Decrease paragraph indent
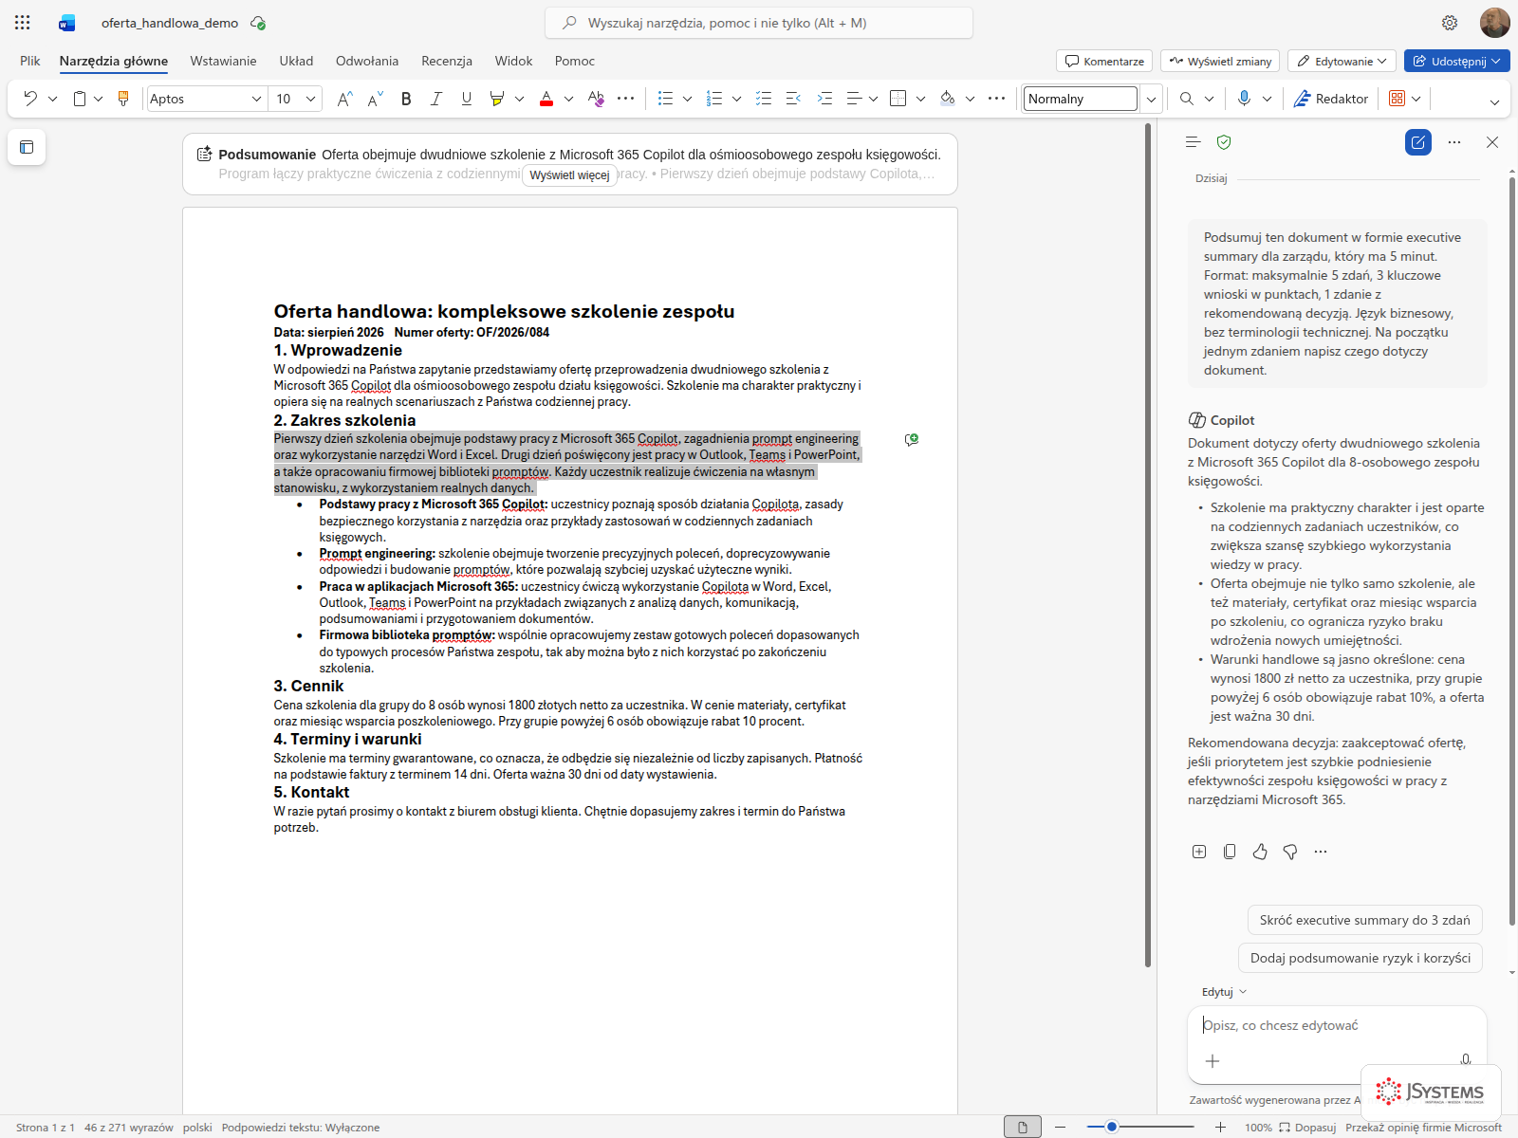Image resolution: width=1518 pixels, height=1138 pixels. coord(794,99)
